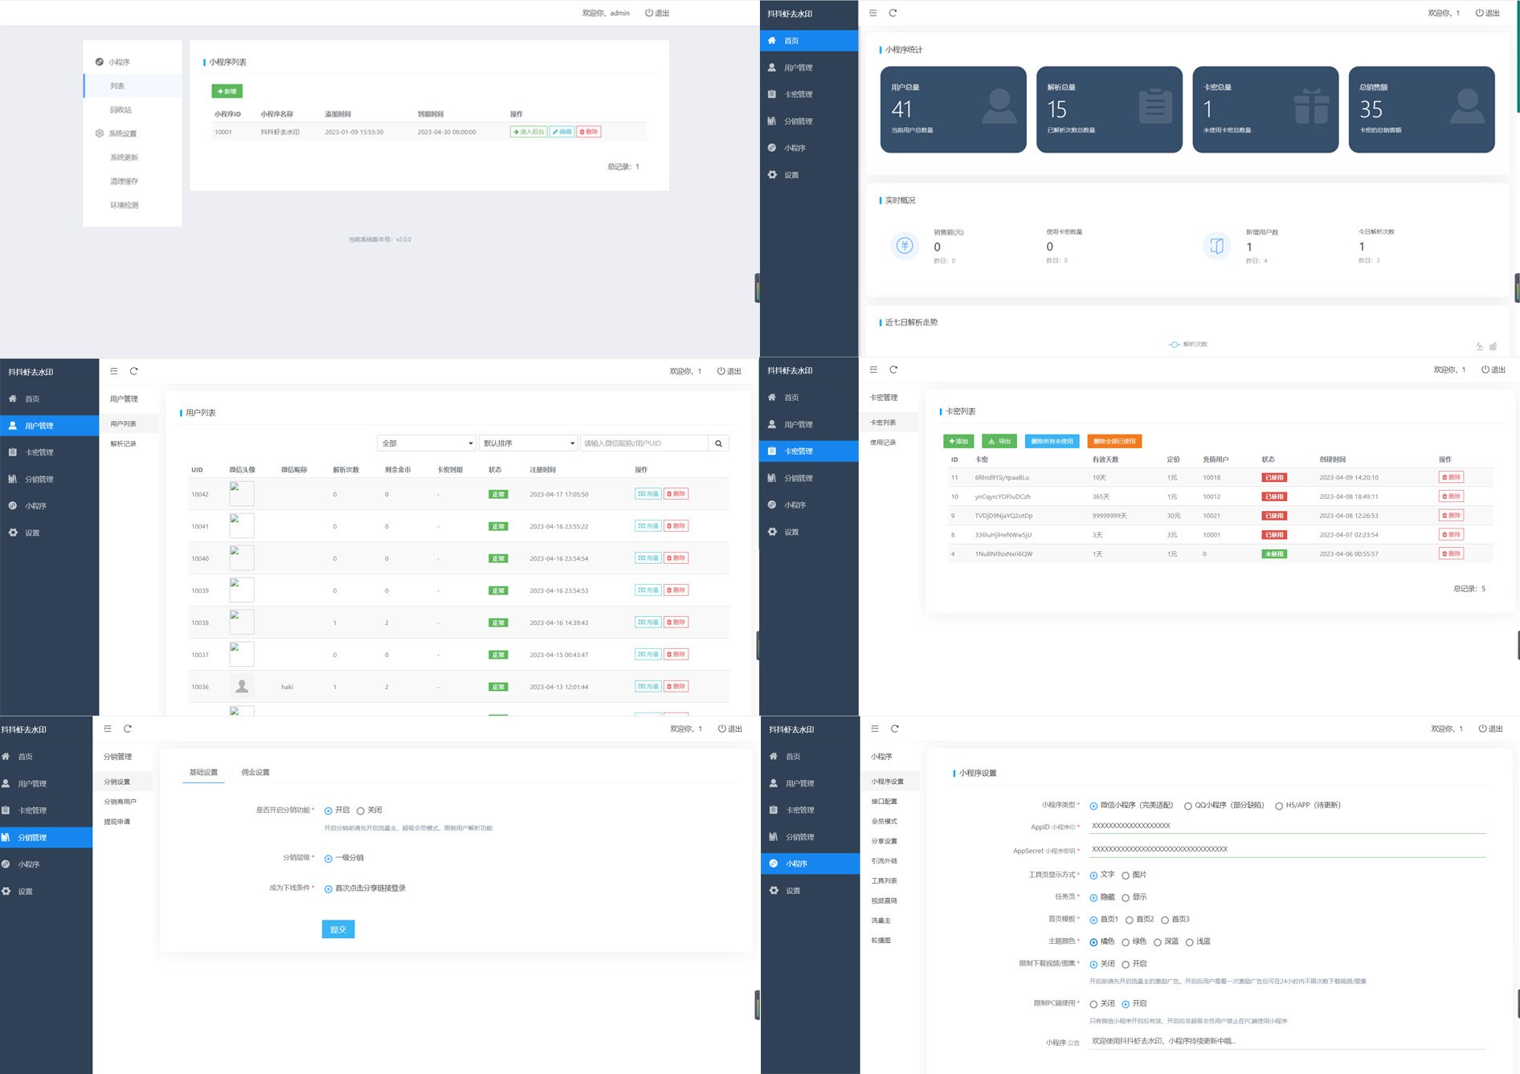Click the default avatar of user haki
The image size is (1520, 1074).
(241, 687)
